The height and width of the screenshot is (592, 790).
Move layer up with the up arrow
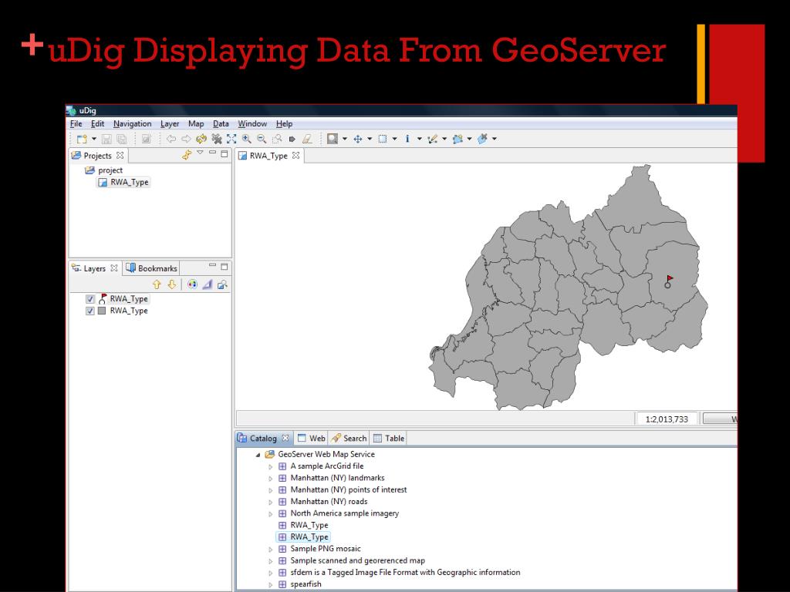pyautogui.click(x=157, y=284)
